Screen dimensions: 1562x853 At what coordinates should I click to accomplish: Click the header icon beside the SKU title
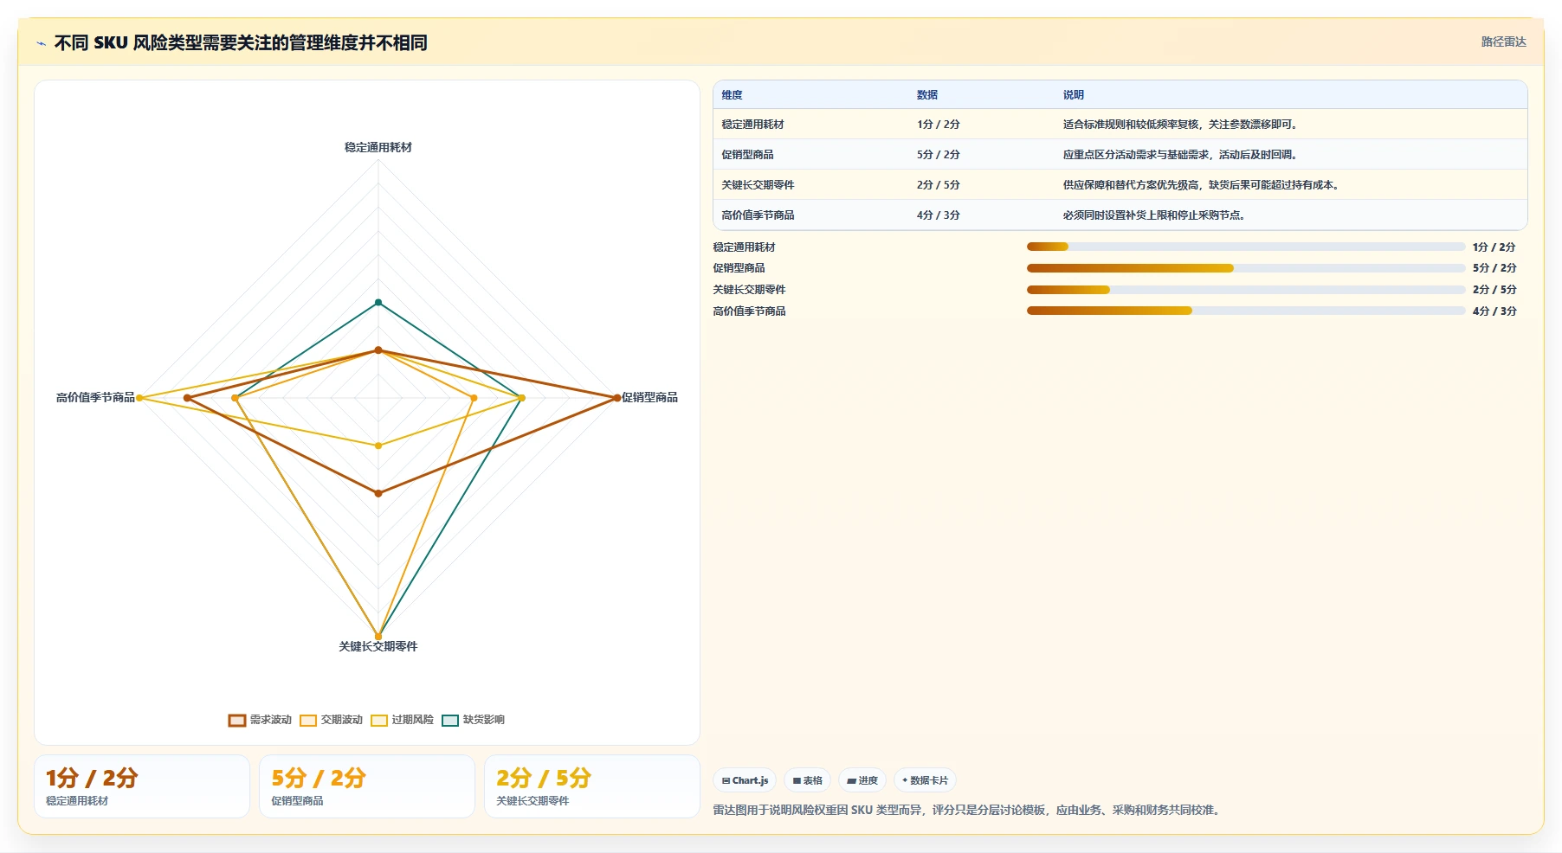point(41,43)
